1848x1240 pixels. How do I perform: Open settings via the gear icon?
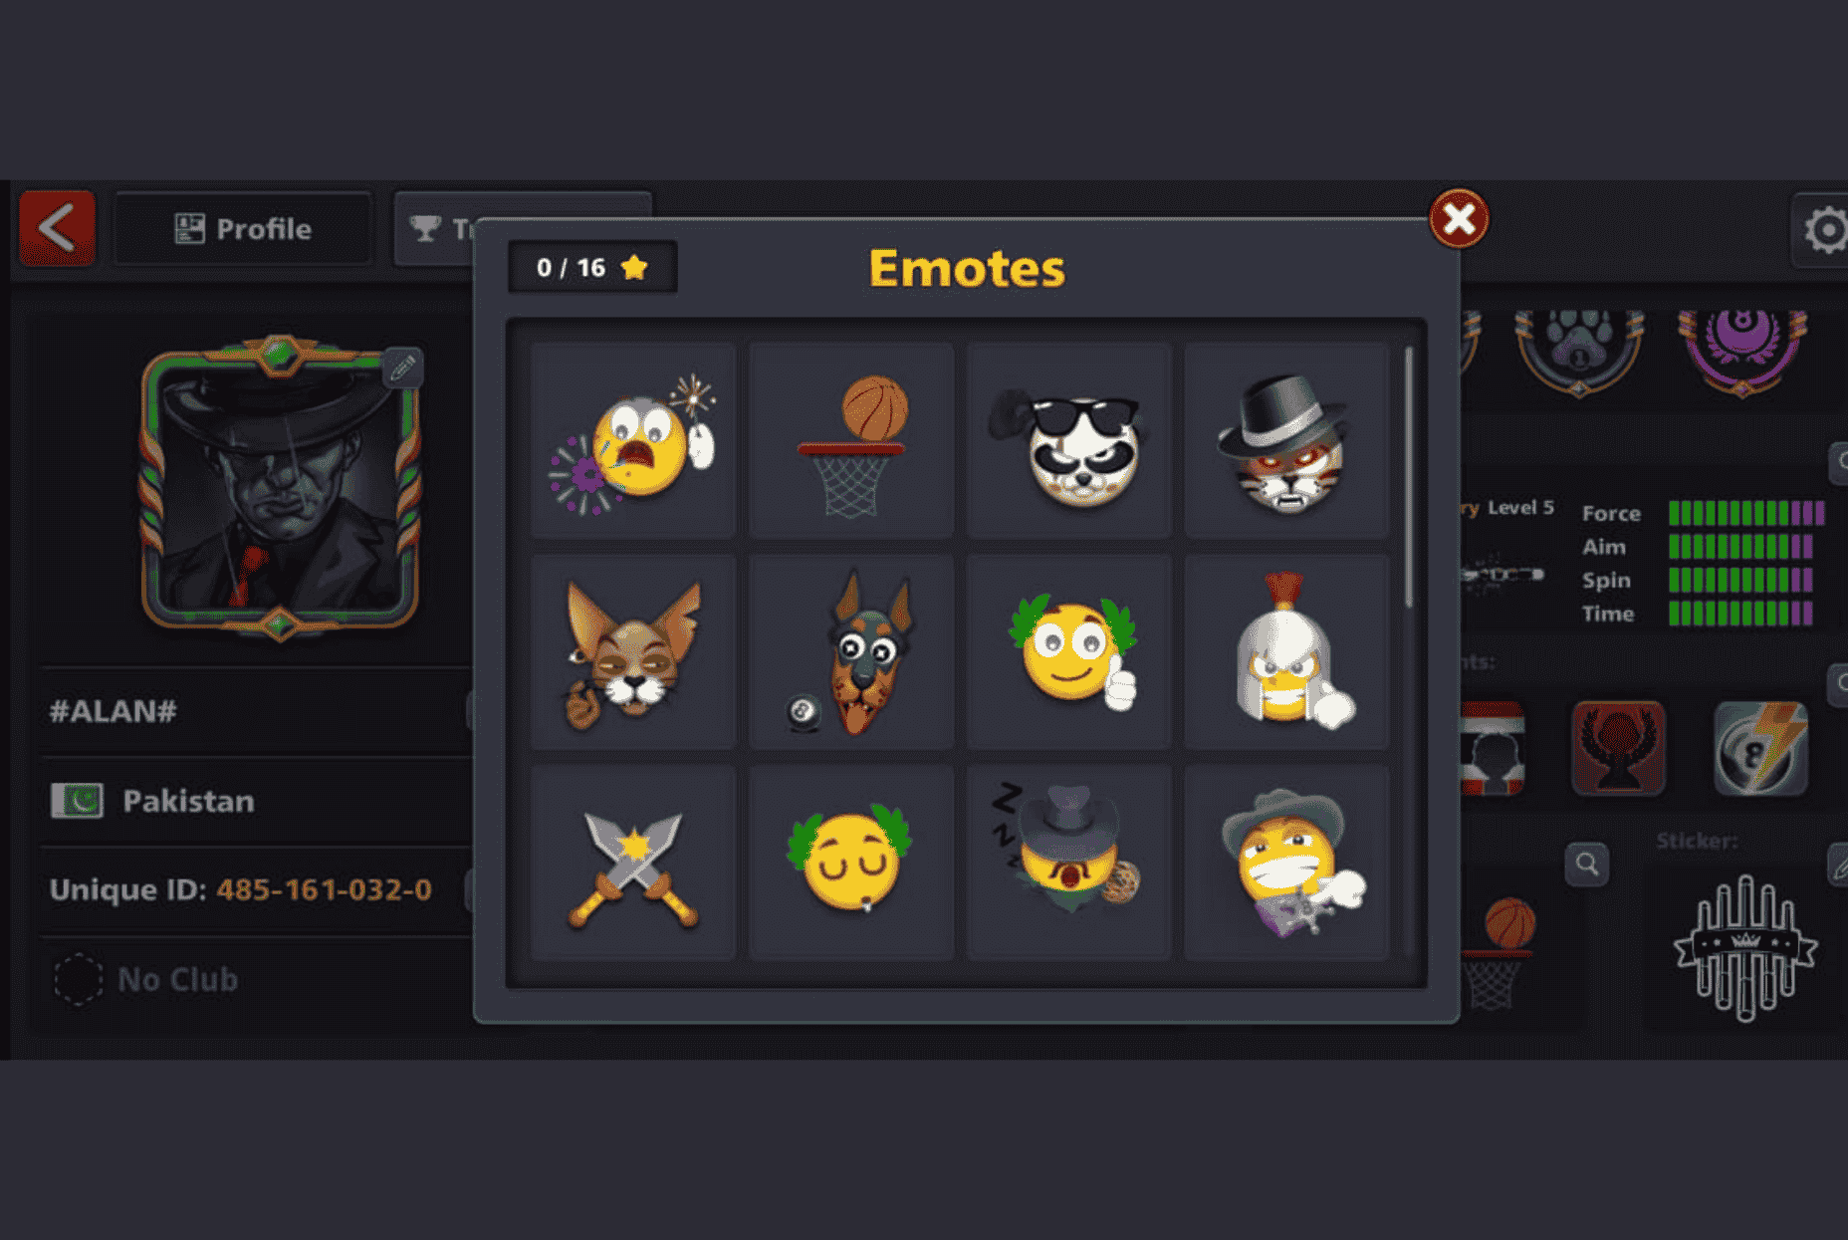[x=1824, y=230]
